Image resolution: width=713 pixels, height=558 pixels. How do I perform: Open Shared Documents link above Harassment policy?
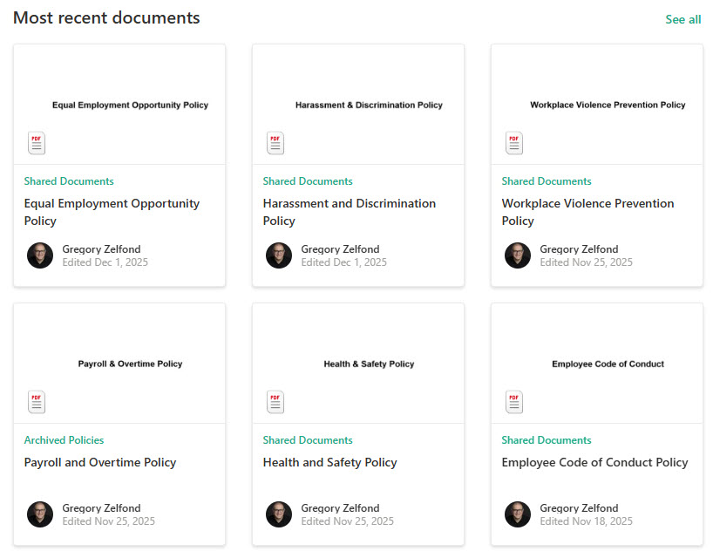308,181
